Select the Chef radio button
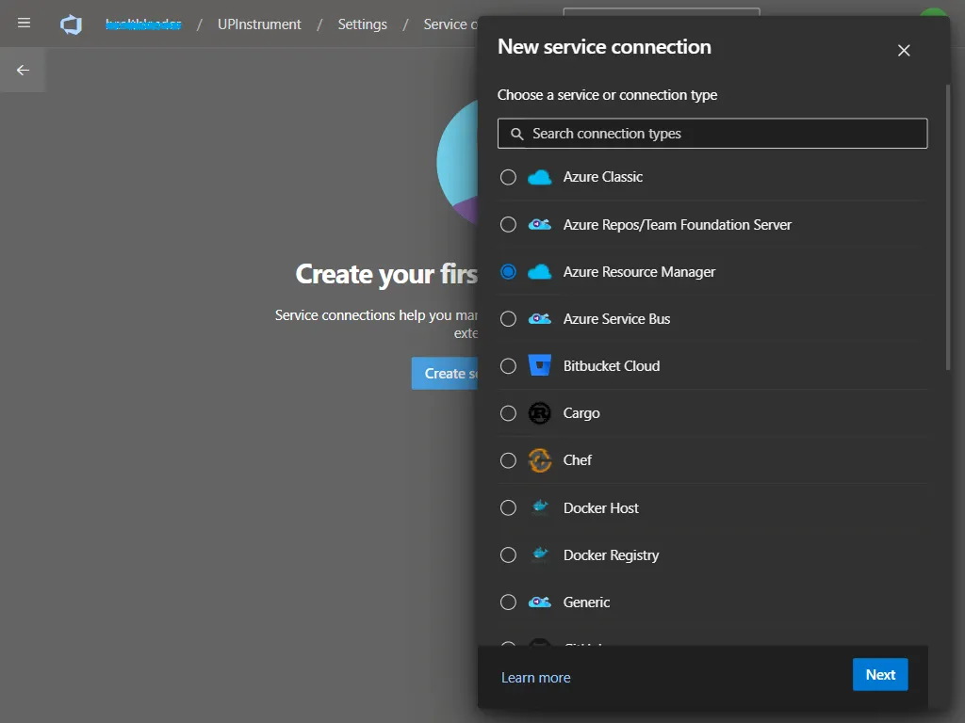Viewport: 965px width, 723px height. [x=508, y=460]
